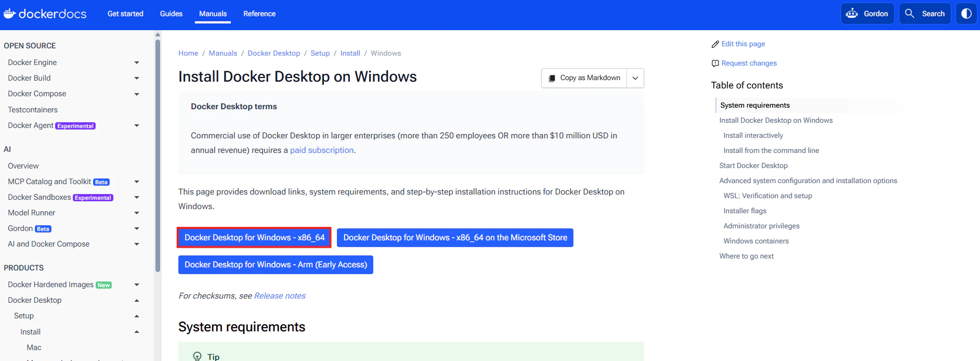Expand the Model Runner section
This screenshot has height=361, width=980.
coord(137,213)
